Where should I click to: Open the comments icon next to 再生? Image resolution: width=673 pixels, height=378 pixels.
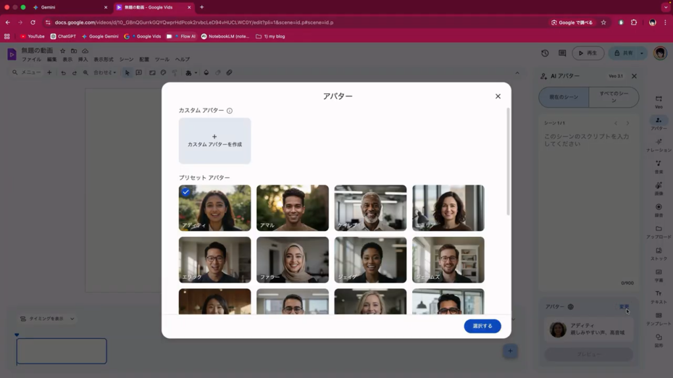(x=562, y=53)
